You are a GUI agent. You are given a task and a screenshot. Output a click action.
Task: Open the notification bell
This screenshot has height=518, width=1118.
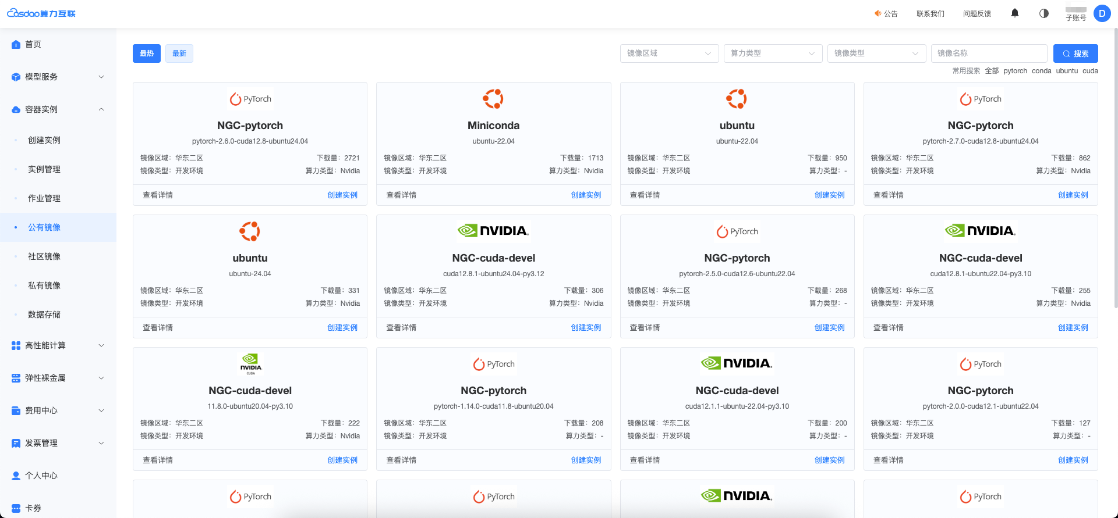pos(1015,13)
